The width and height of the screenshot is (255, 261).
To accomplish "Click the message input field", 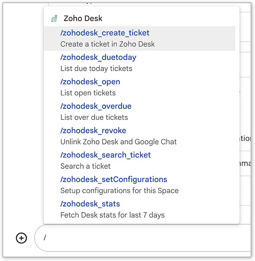I will (144, 238).
